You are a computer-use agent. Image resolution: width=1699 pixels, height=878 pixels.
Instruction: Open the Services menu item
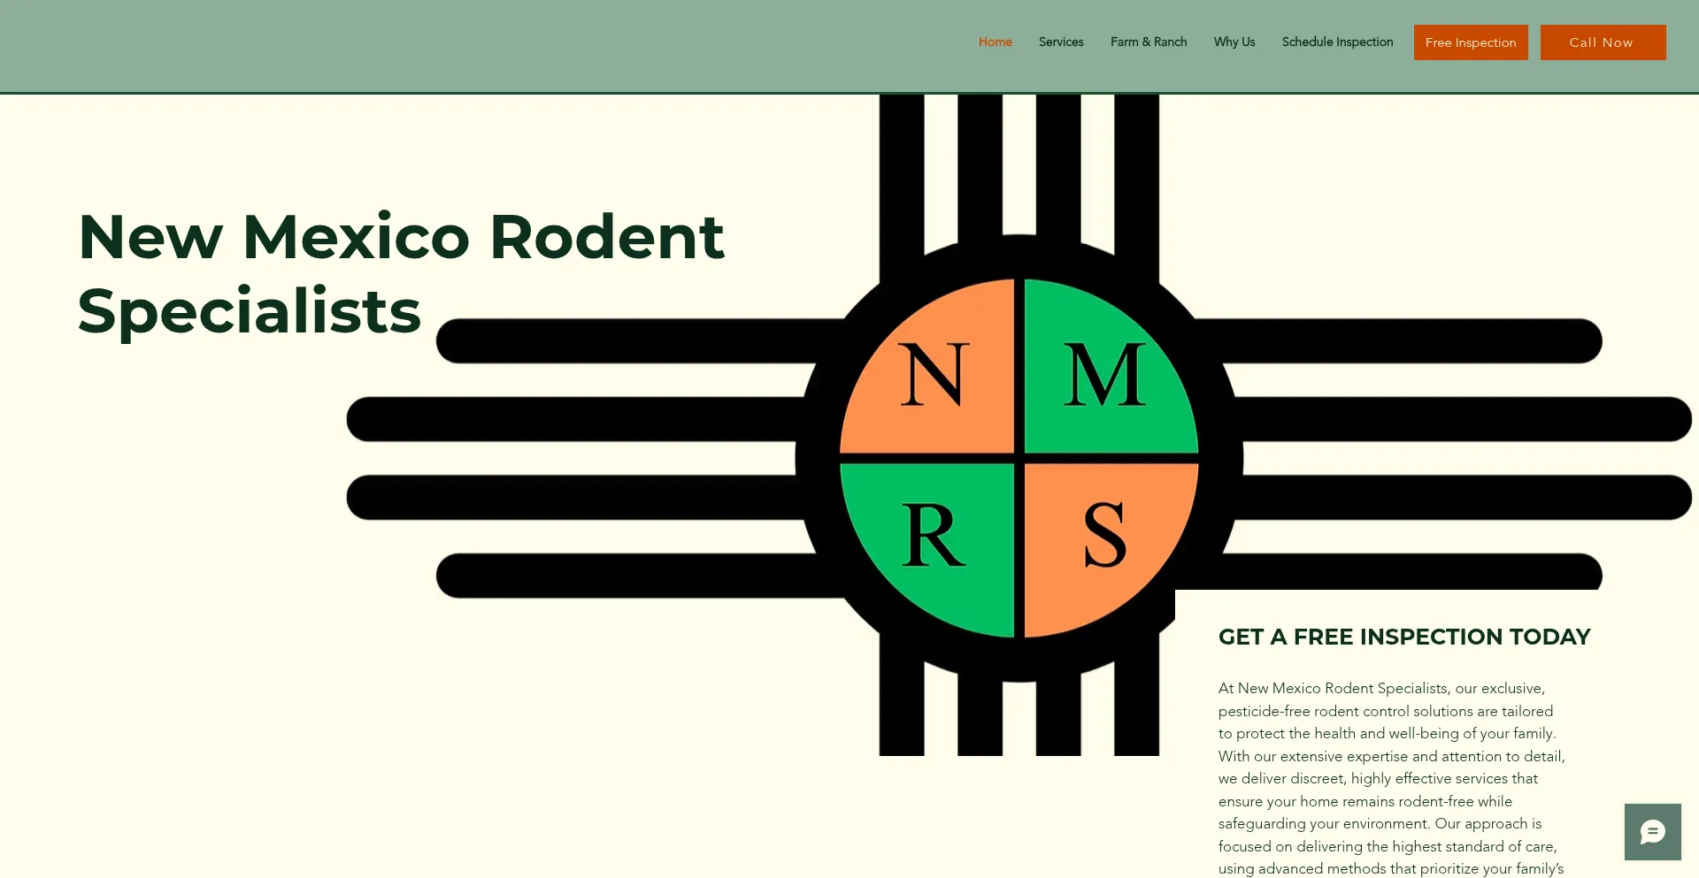coord(1060,42)
